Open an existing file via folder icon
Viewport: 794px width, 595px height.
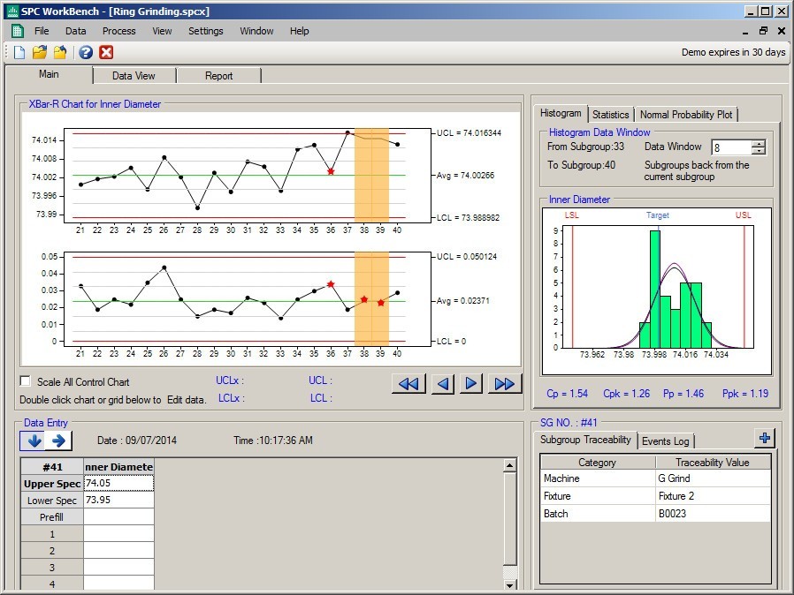pos(38,52)
